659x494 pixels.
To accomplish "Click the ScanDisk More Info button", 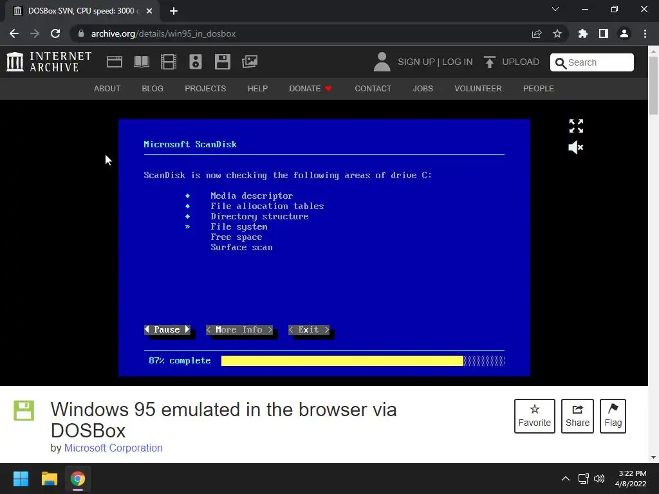I will [239, 330].
